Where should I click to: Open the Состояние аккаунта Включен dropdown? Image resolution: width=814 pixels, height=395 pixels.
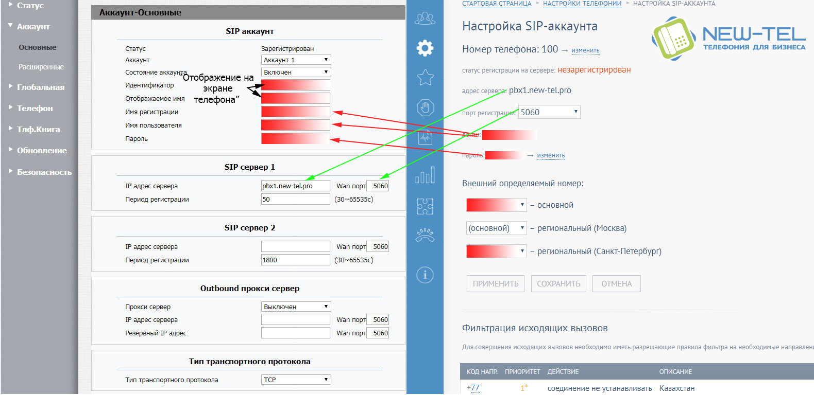296,73
